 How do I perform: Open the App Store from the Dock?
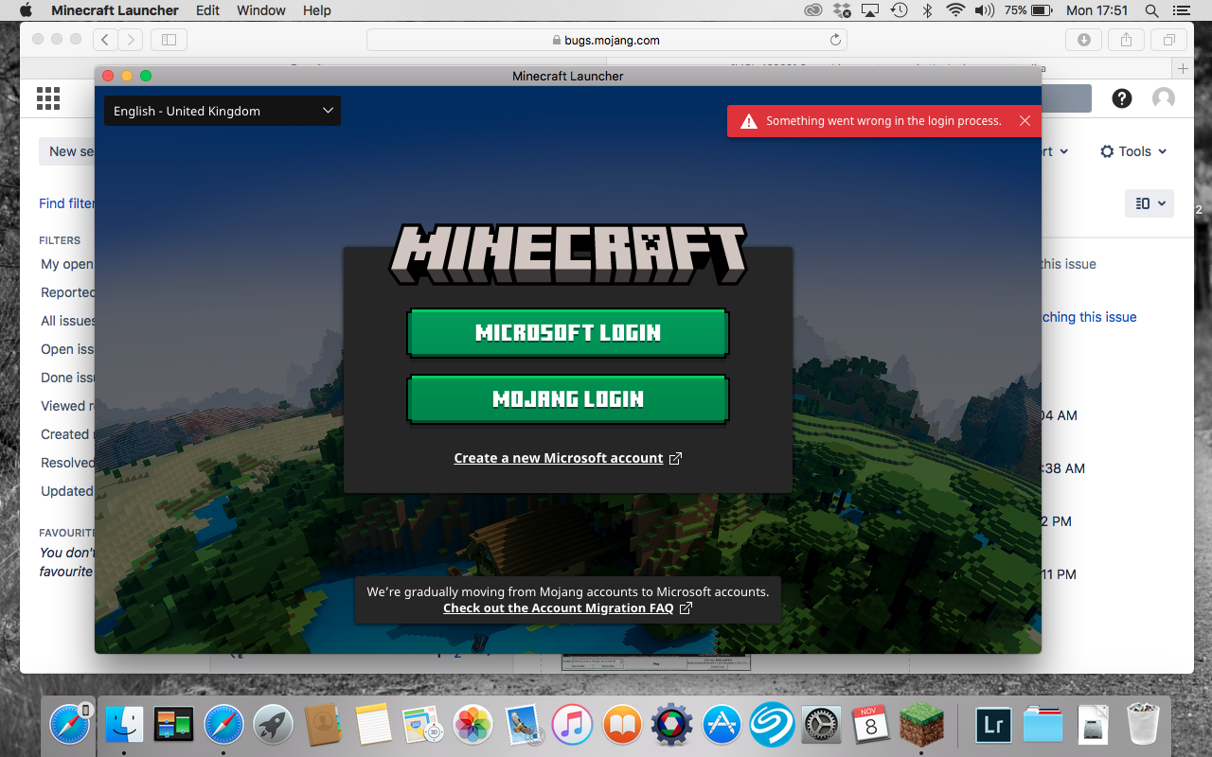(x=722, y=726)
